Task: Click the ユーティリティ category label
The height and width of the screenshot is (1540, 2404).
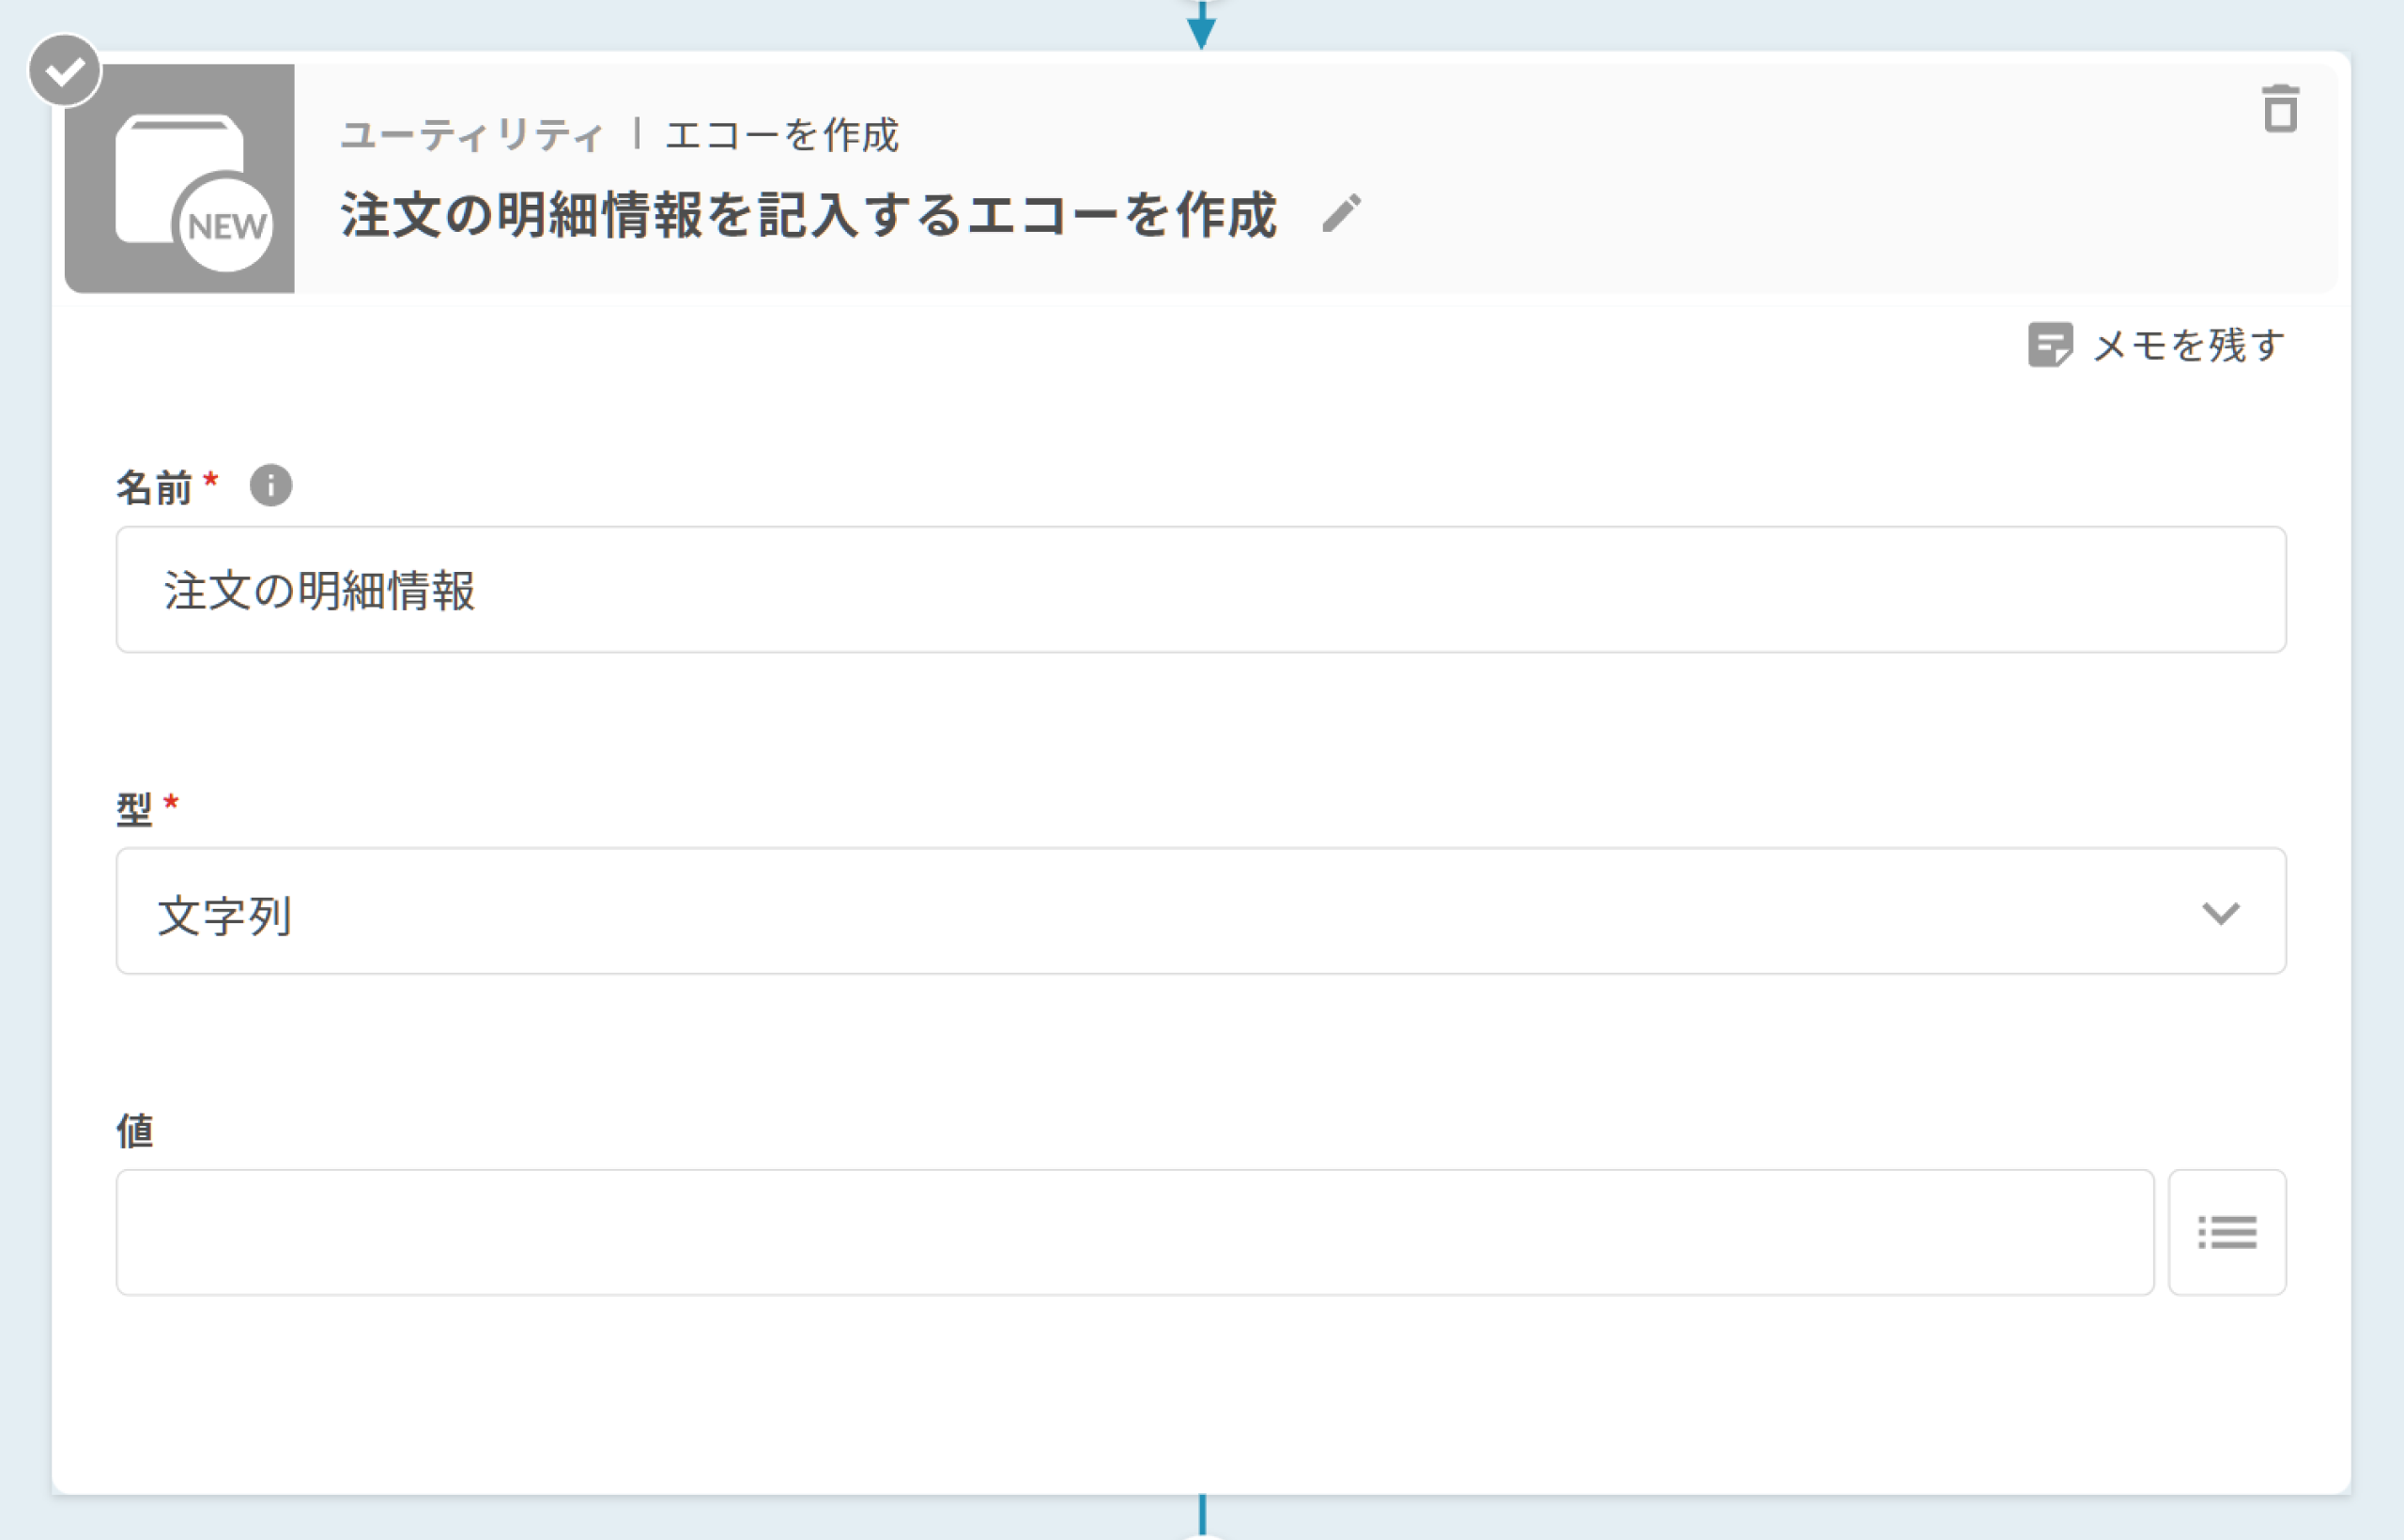Action: tap(471, 135)
